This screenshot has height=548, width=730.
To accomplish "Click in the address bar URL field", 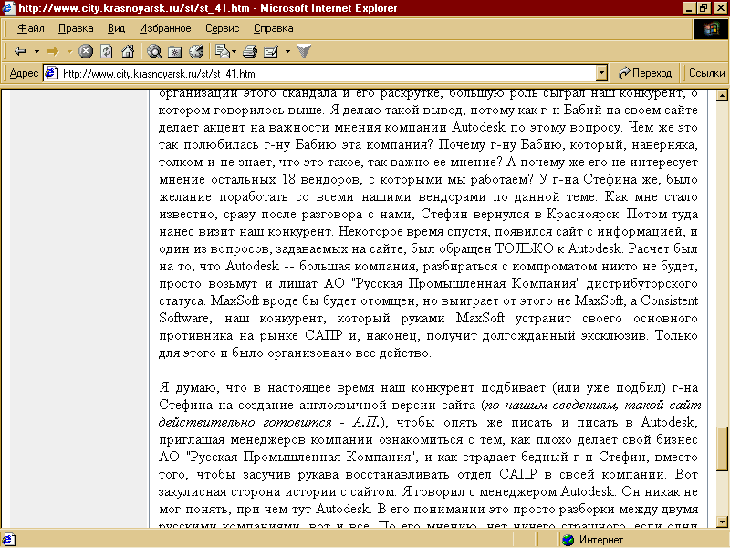I will [328, 74].
